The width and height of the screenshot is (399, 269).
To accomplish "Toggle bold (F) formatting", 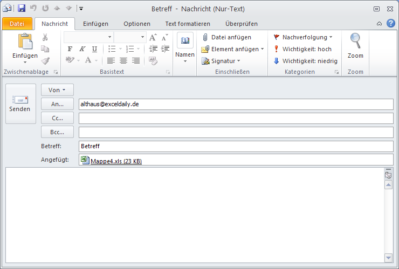I will pos(70,49).
